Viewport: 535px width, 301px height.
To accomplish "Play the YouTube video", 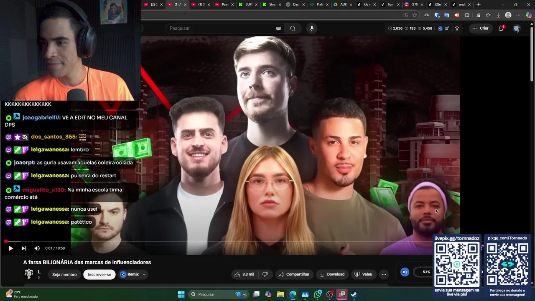I will [10, 248].
